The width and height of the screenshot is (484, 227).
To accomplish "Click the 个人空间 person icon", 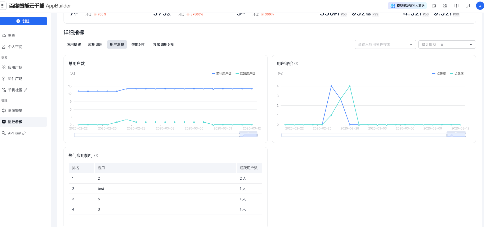I will click(4, 47).
